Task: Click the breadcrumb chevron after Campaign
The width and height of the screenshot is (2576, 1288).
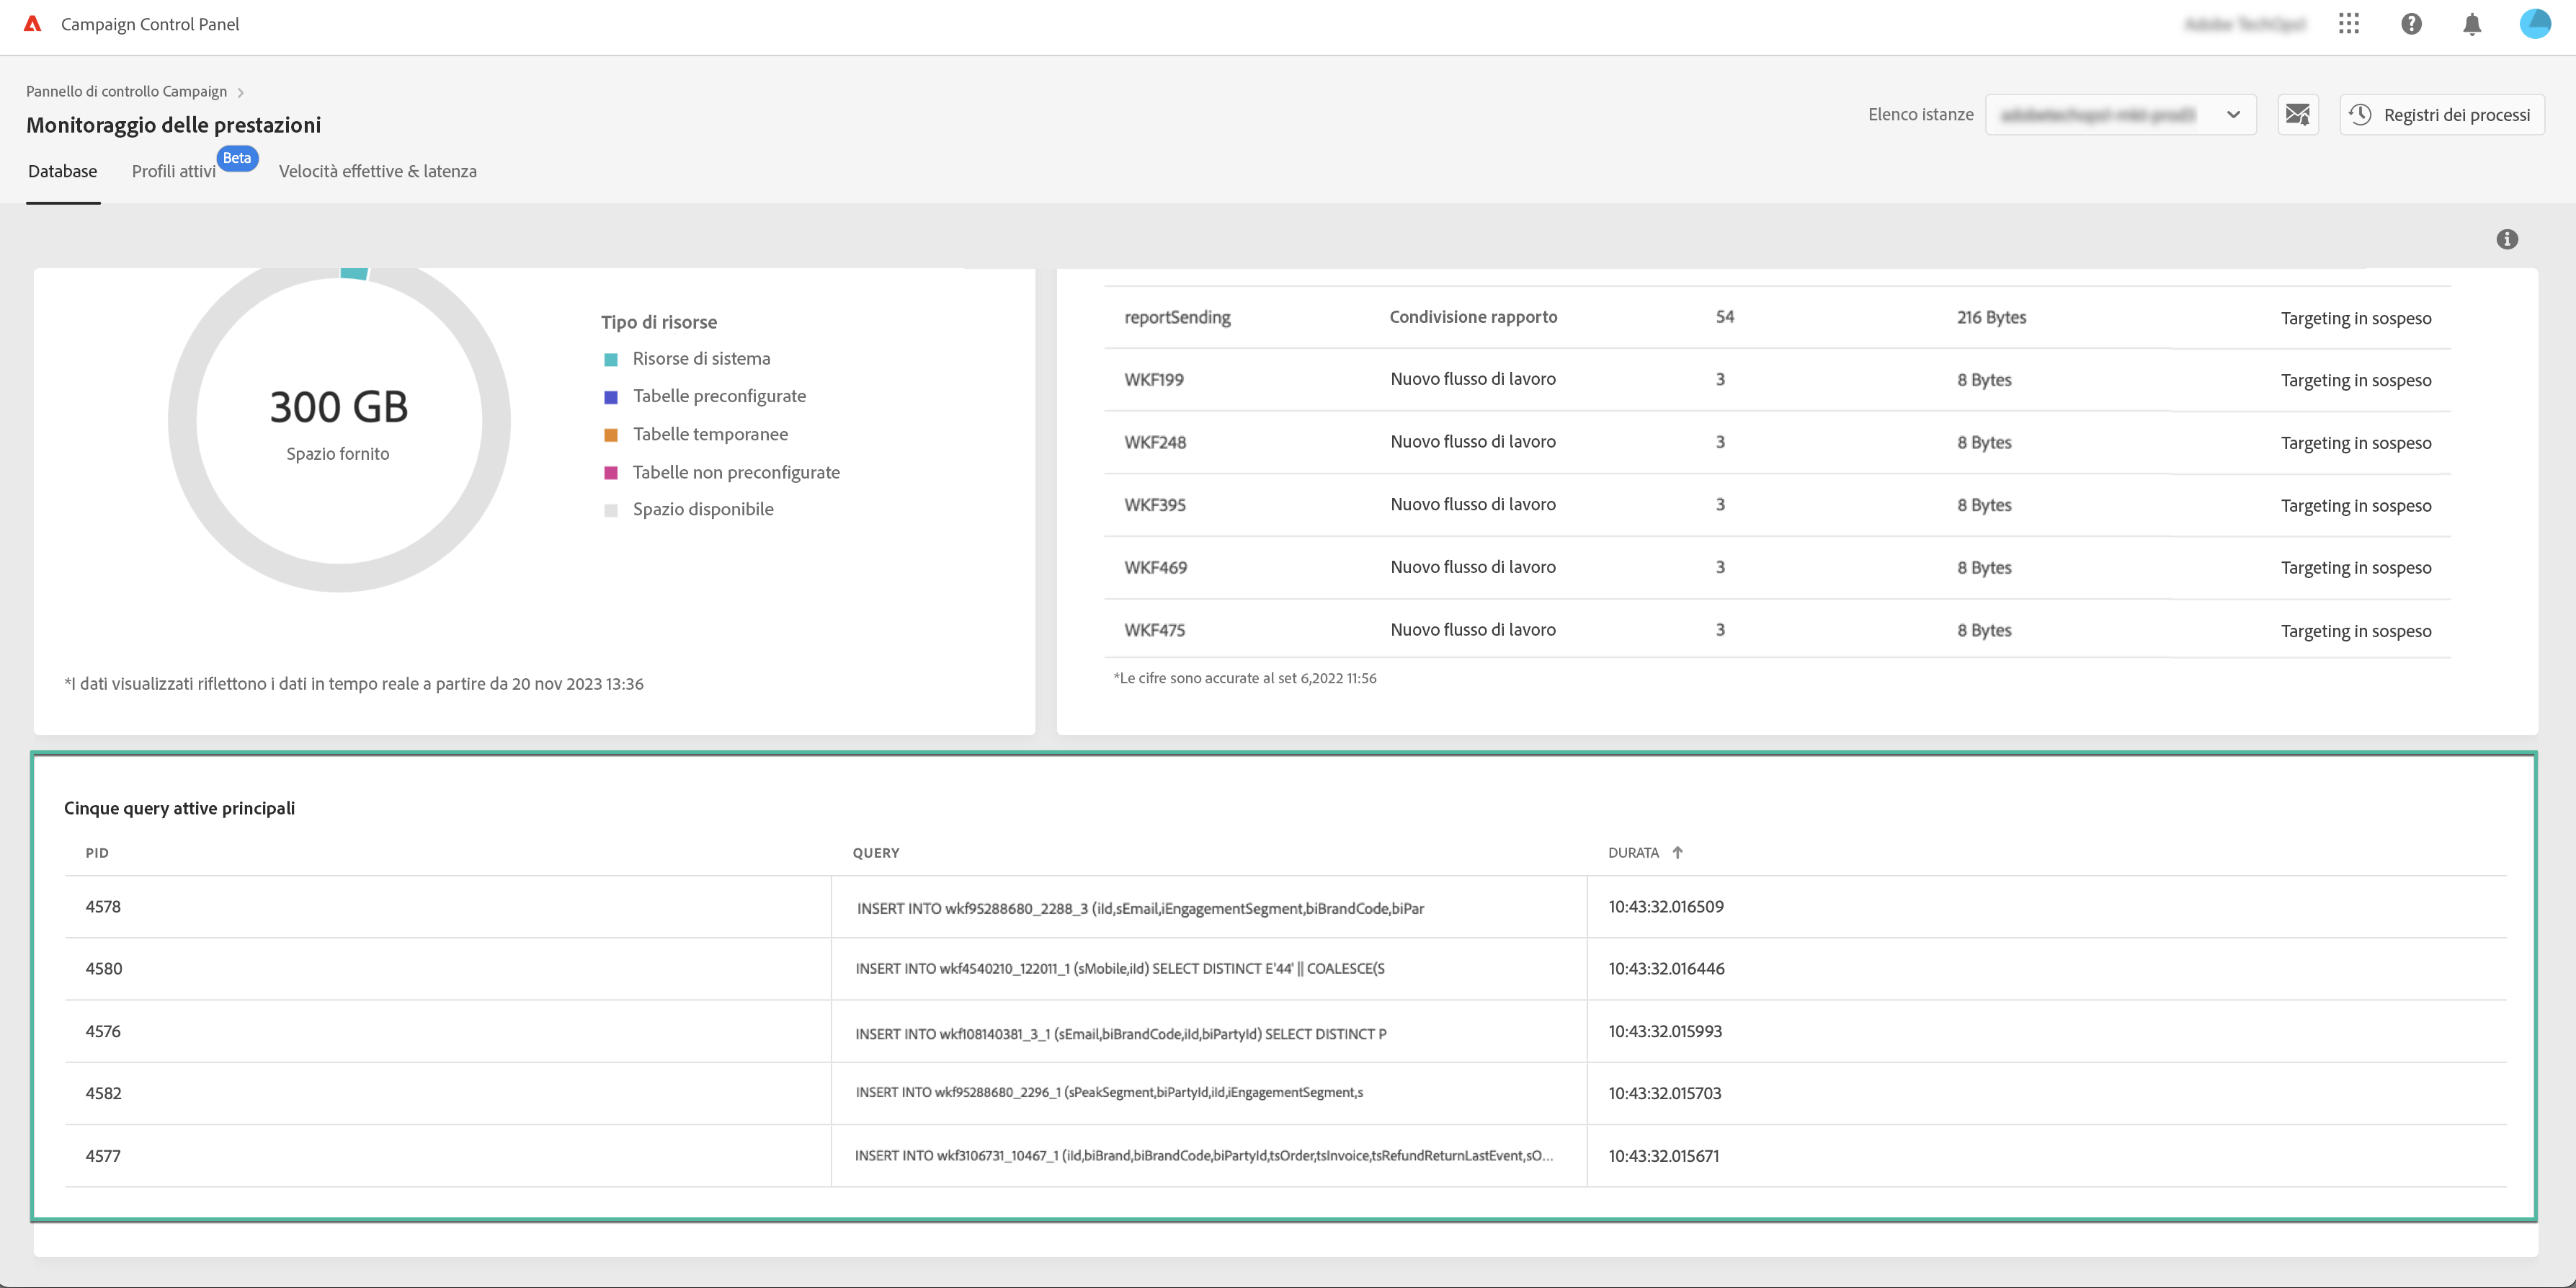Action: [241, 92]
